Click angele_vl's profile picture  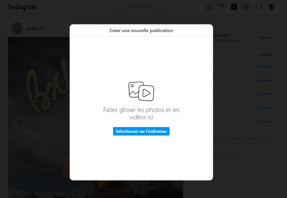17,28
